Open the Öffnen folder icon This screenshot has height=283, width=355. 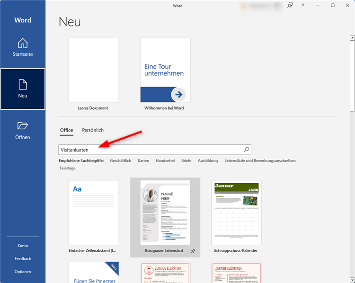23,125
